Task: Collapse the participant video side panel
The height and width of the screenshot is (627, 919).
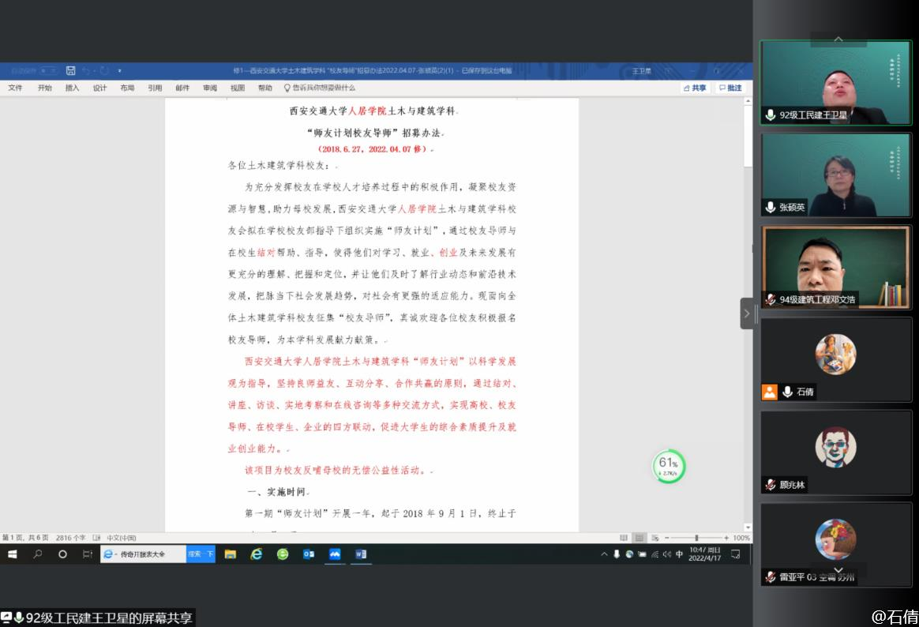Action: tap(746, 313)
